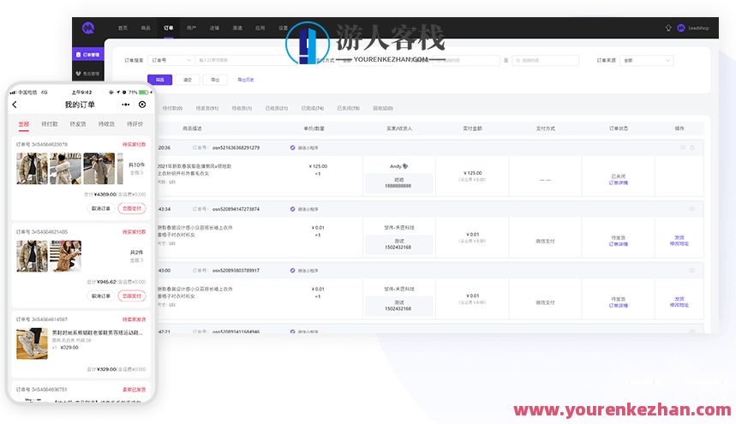
Task: Click the note icon on order osn520893803789917 row
Action: pos(692,271)
